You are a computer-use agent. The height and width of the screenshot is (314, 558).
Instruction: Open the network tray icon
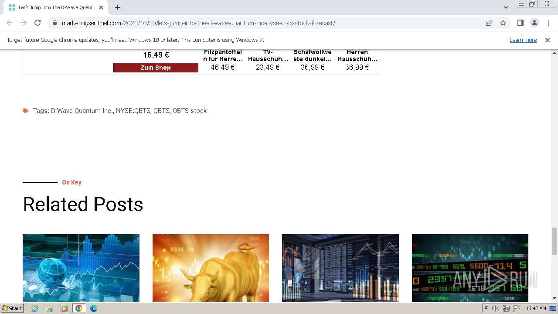(506, 308)
